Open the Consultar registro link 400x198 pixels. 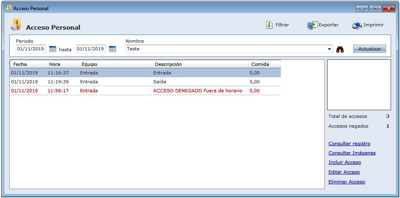coord(349,144)
